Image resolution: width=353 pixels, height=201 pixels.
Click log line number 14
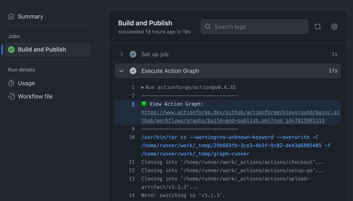click(x=131, y=195)
